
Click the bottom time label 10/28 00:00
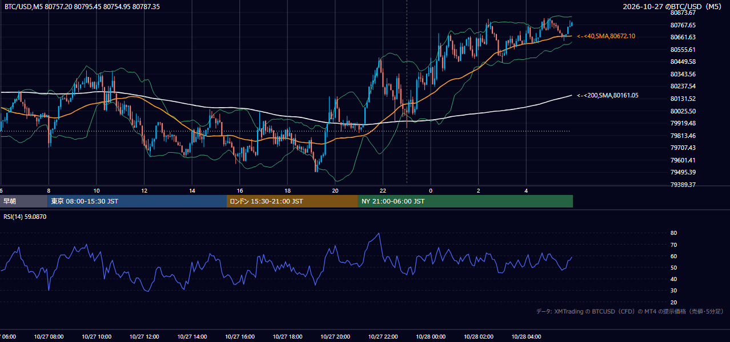point(431,336)
